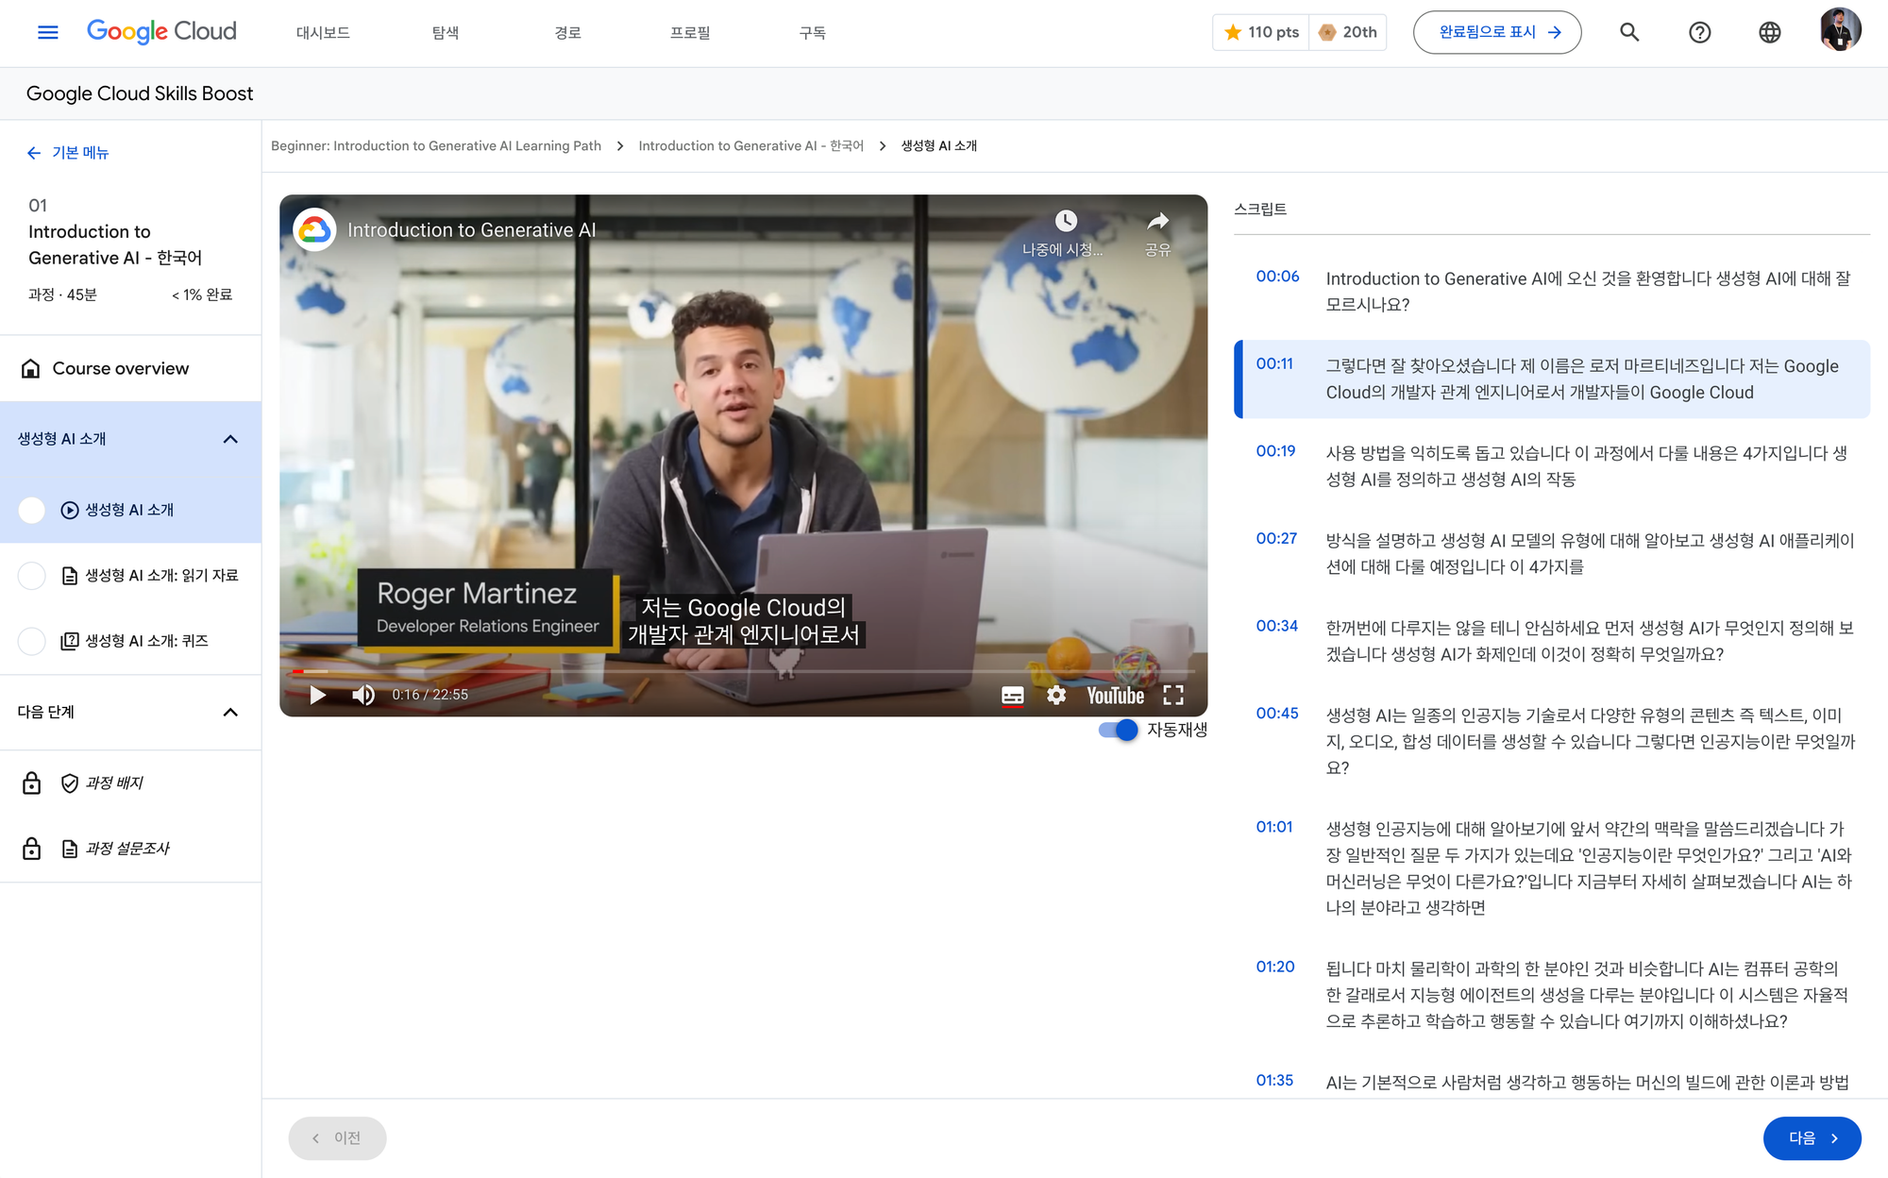Jump to transcript timestamp 00:34
The height and width of the screenshot is (1178, 1888).
point(1276,626)
